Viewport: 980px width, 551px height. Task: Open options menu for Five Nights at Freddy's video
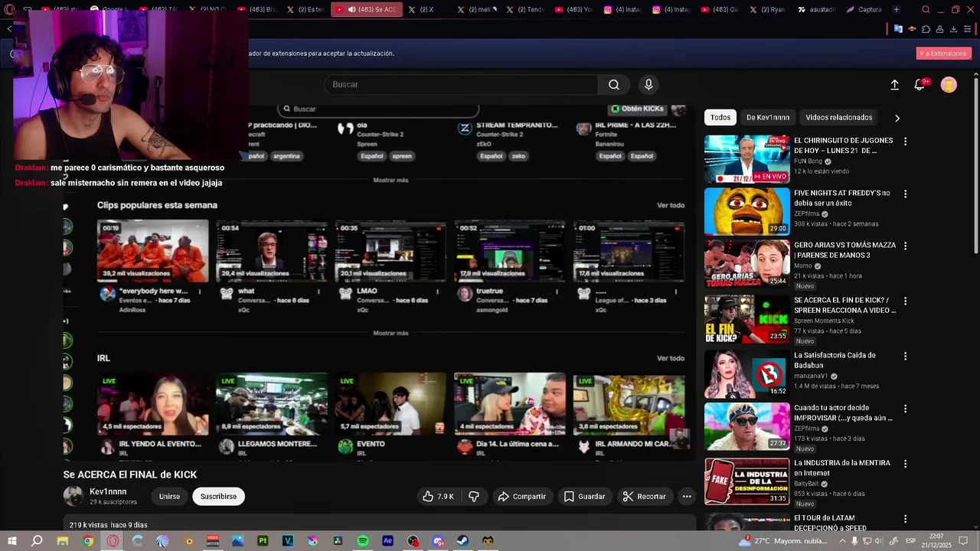pyautogui.click(x=905, y=194)
